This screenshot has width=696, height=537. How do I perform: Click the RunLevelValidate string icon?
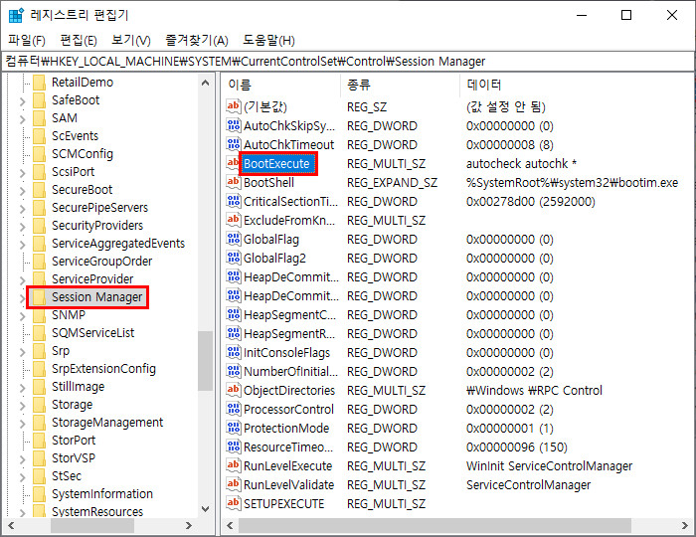pyautogui.click(x=233, y=484)
